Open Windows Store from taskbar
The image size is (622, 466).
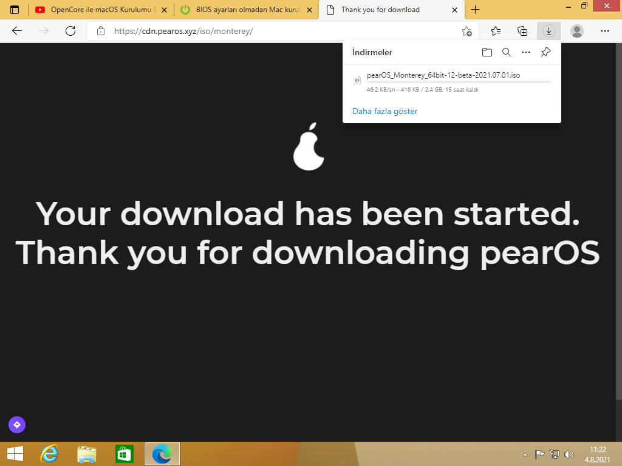tap(124, 454)
